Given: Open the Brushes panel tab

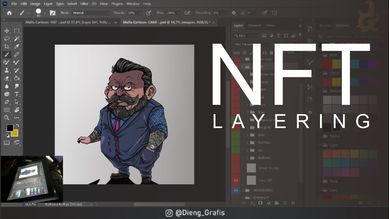Looking at the screenshot, I should tap(325, 26).
